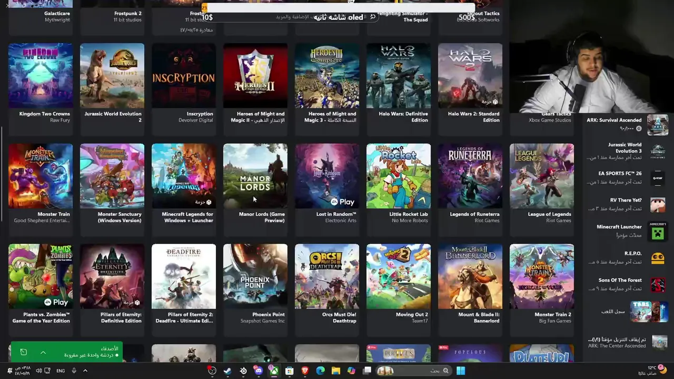Open R.E.P.O. yellow face icon
Screen dimensions: 674x379
click(657, 258)
